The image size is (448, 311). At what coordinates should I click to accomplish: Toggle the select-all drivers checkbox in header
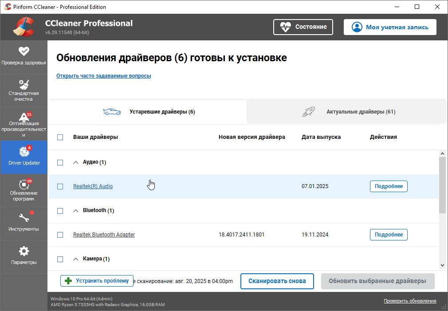coord(60,137)
